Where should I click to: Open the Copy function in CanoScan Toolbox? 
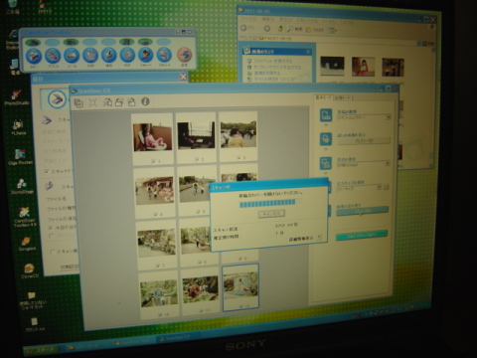34,56
